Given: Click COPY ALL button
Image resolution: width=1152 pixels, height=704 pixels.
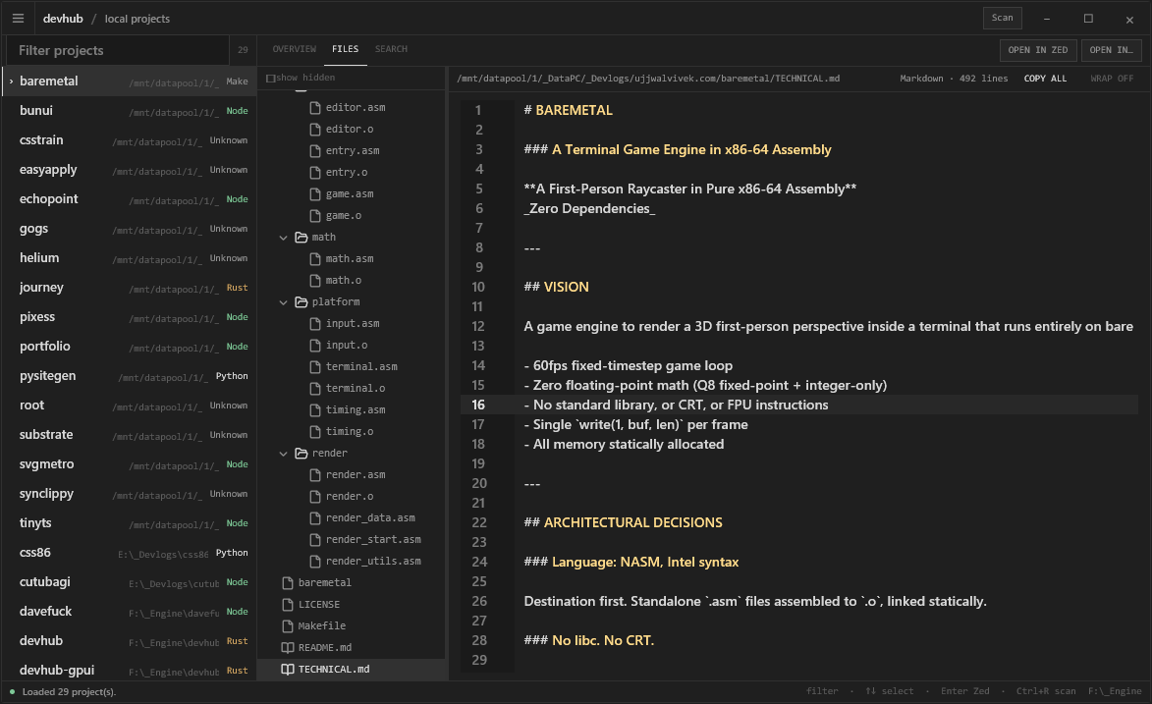Looking at the screenshot, I should pyautogui.click(x=1045, y=78).
